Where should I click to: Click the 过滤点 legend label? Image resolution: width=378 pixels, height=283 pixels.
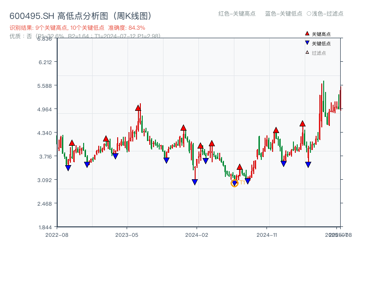(318, 53)
